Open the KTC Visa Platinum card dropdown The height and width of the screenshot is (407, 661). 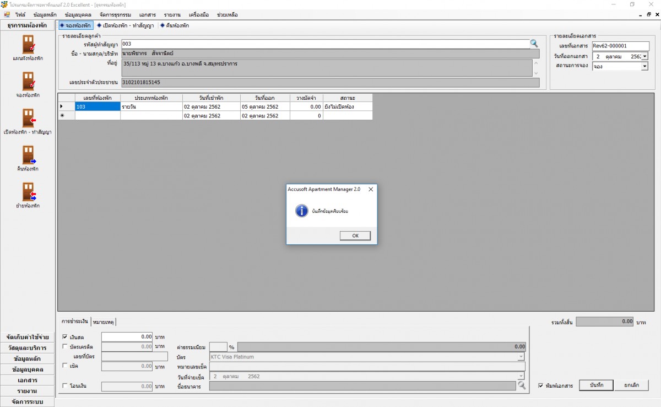[x=521, y=357]
